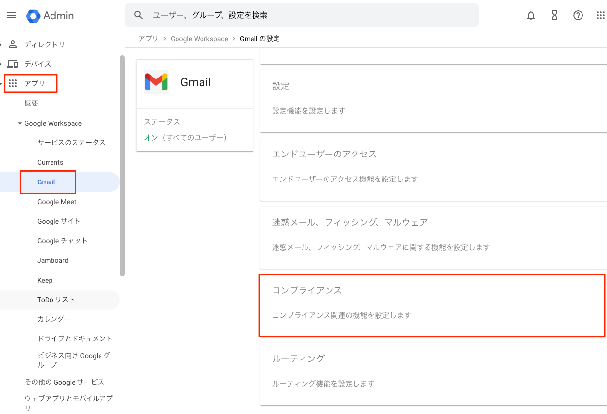Open ビジネス向け Google グループ in sidebar
Screen dimensions: 607x414
74,360
